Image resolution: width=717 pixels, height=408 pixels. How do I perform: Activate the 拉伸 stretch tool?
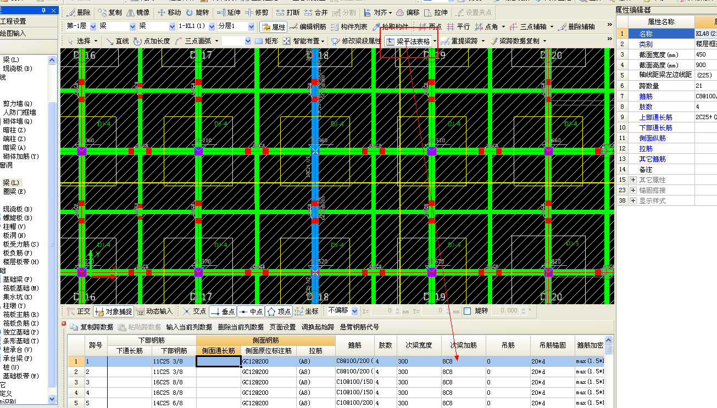pyautogui.click(x=436, y=13)
